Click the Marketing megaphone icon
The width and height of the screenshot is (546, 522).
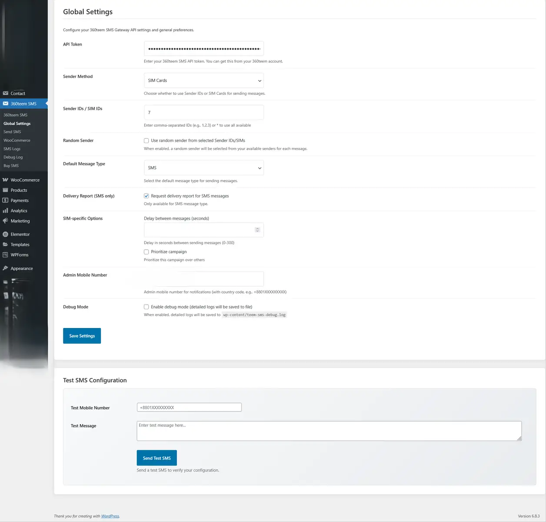click(5, 221)
